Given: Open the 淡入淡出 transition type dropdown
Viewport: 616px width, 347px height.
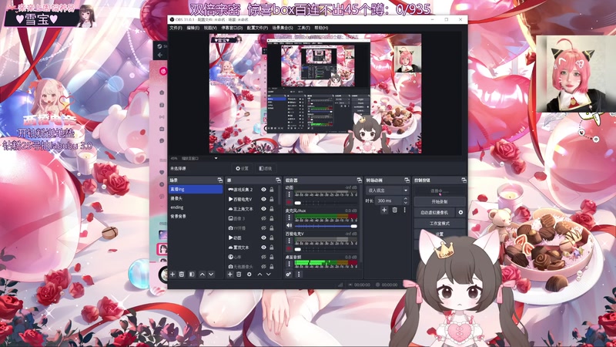Looking at the screenshot, I should [x=387, y=190].
